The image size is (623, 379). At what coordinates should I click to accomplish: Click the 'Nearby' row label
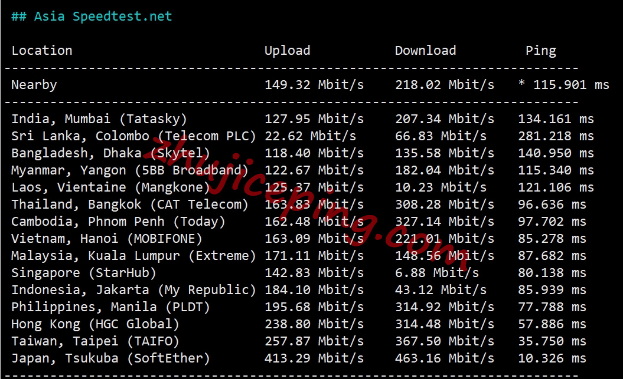(x=34, y=85)
